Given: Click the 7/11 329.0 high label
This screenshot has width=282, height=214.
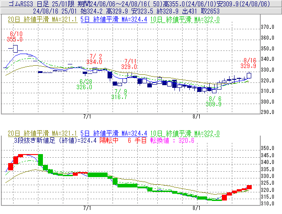Looking at the screenshot, I should click(x=129, y=64).
